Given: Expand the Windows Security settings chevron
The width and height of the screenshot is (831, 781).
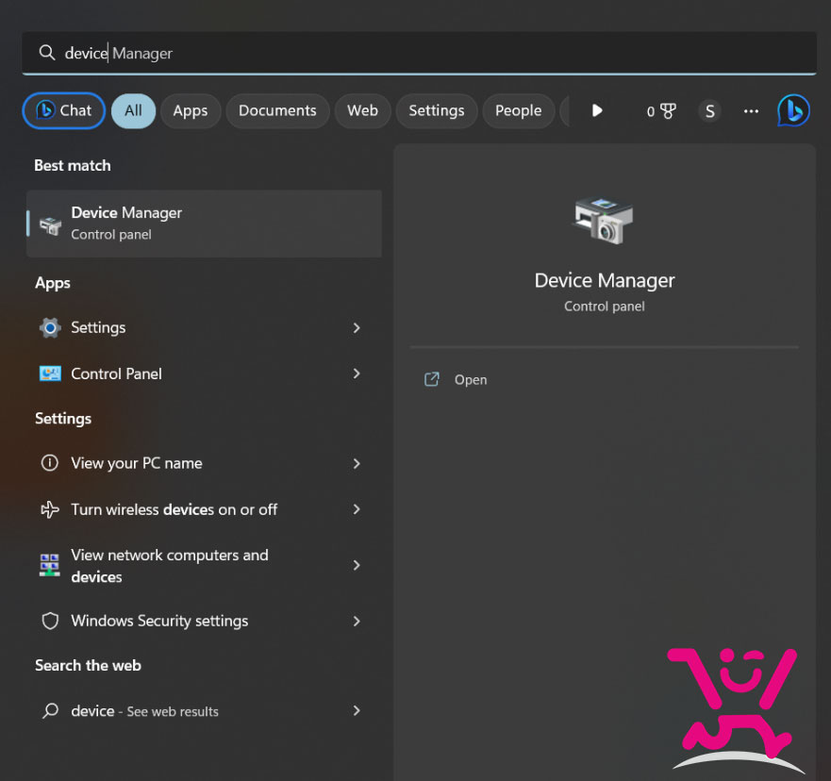Looking at the screenshot, I should (x=357, y=621).
